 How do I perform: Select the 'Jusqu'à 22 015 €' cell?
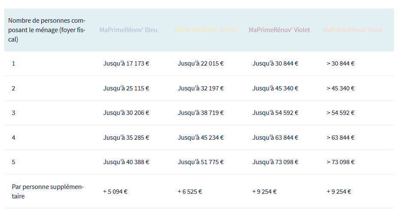click(x=201, y=63)
